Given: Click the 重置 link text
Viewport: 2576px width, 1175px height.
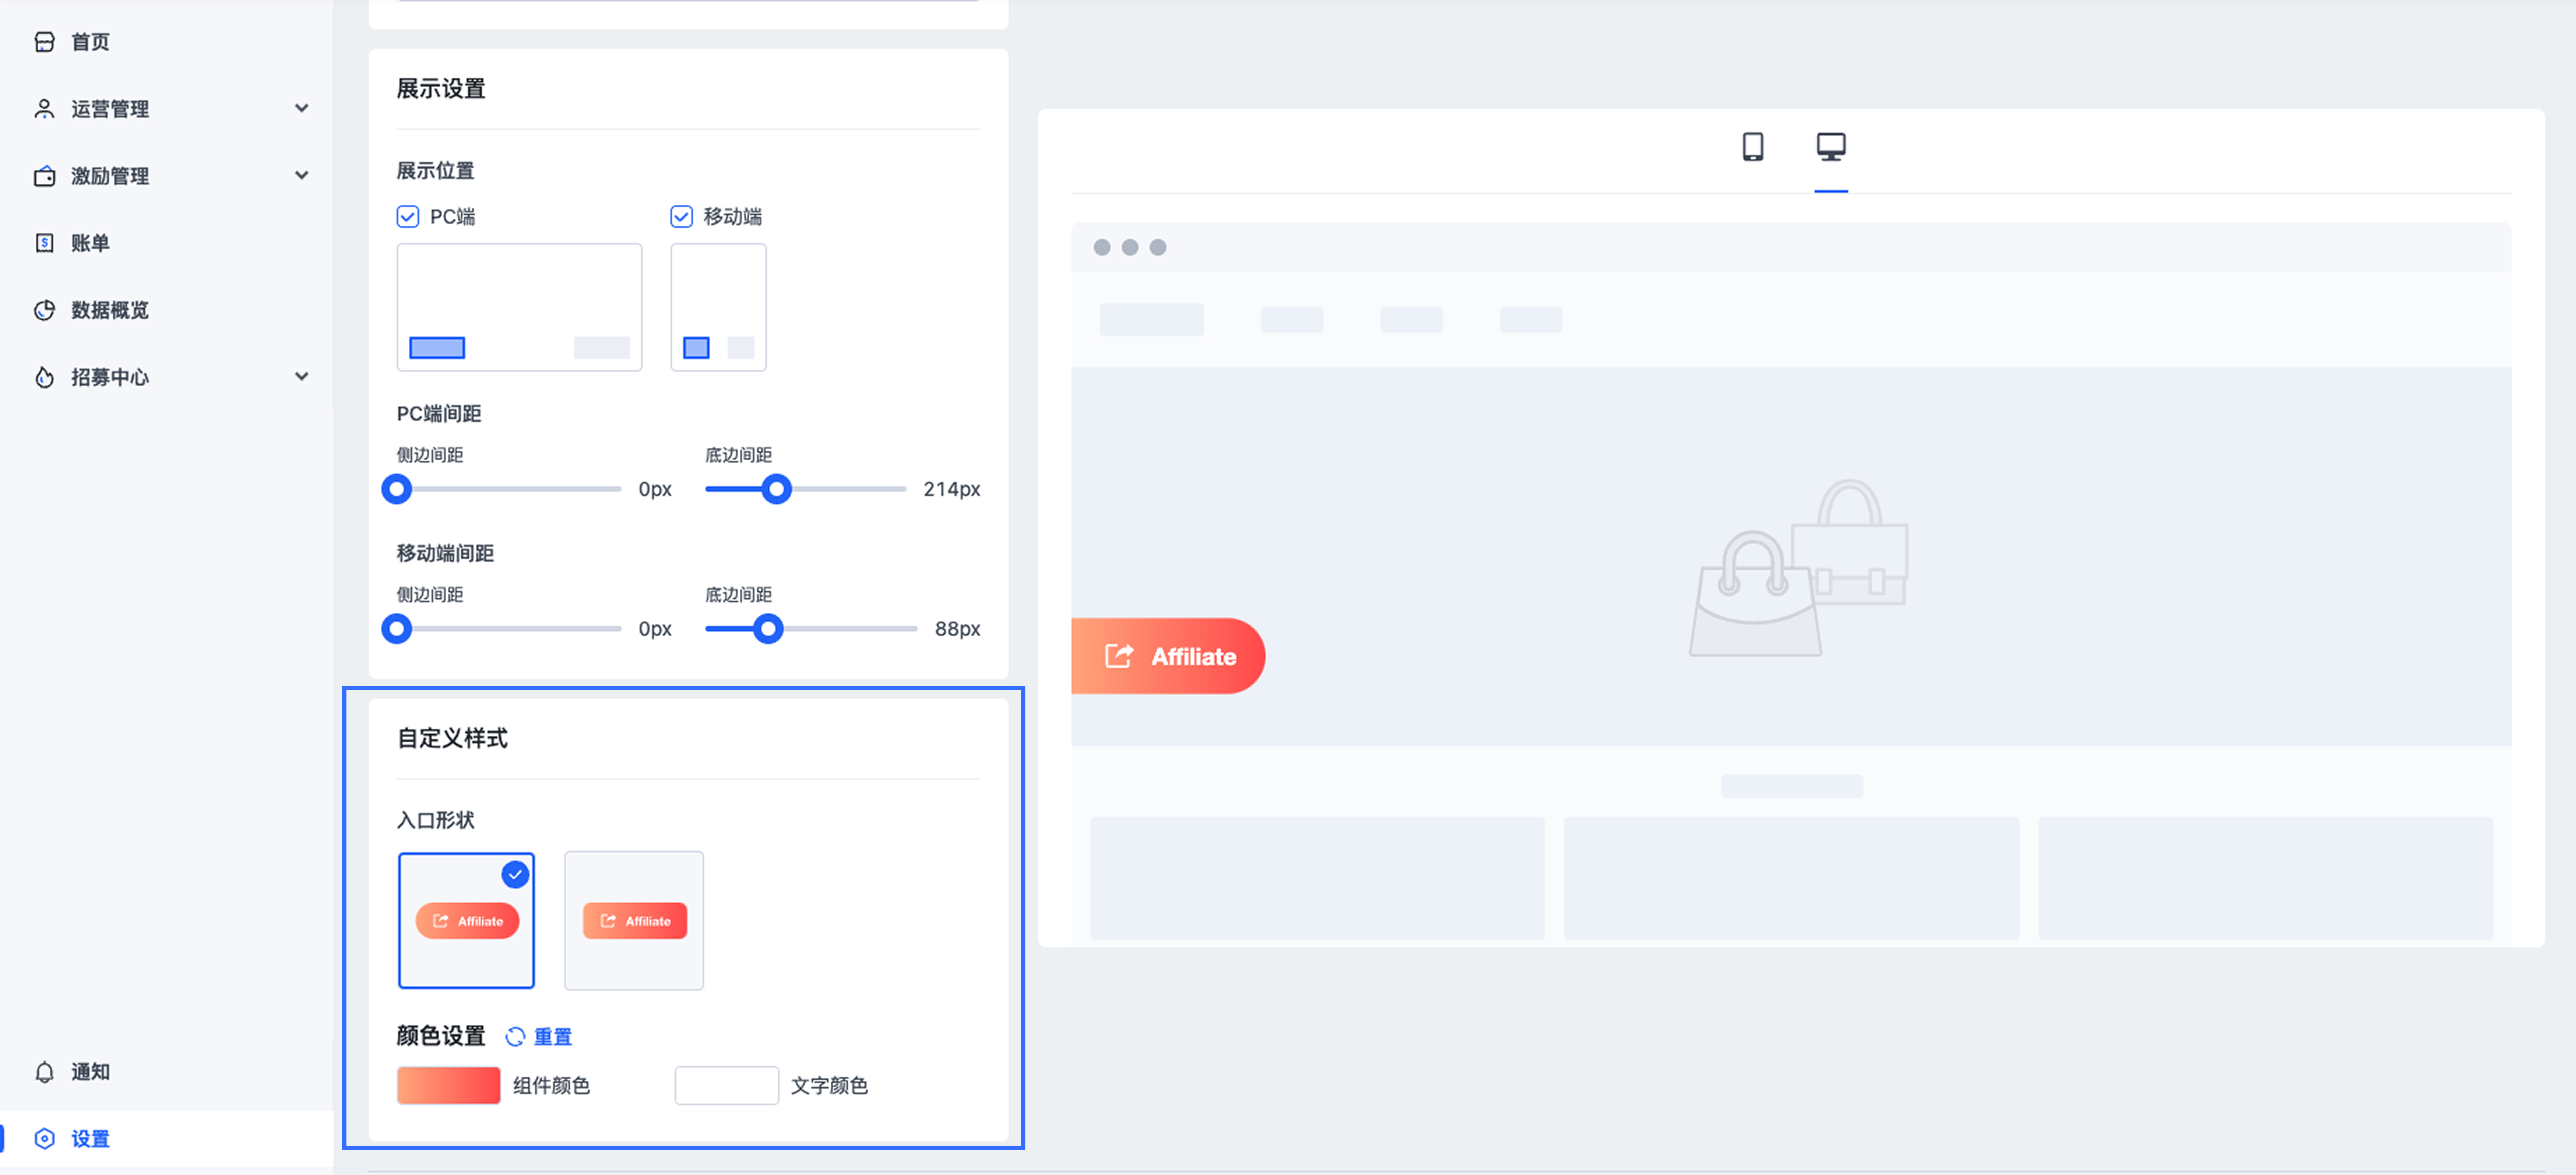Looking at the screenshot, I should click(553, 1037).
